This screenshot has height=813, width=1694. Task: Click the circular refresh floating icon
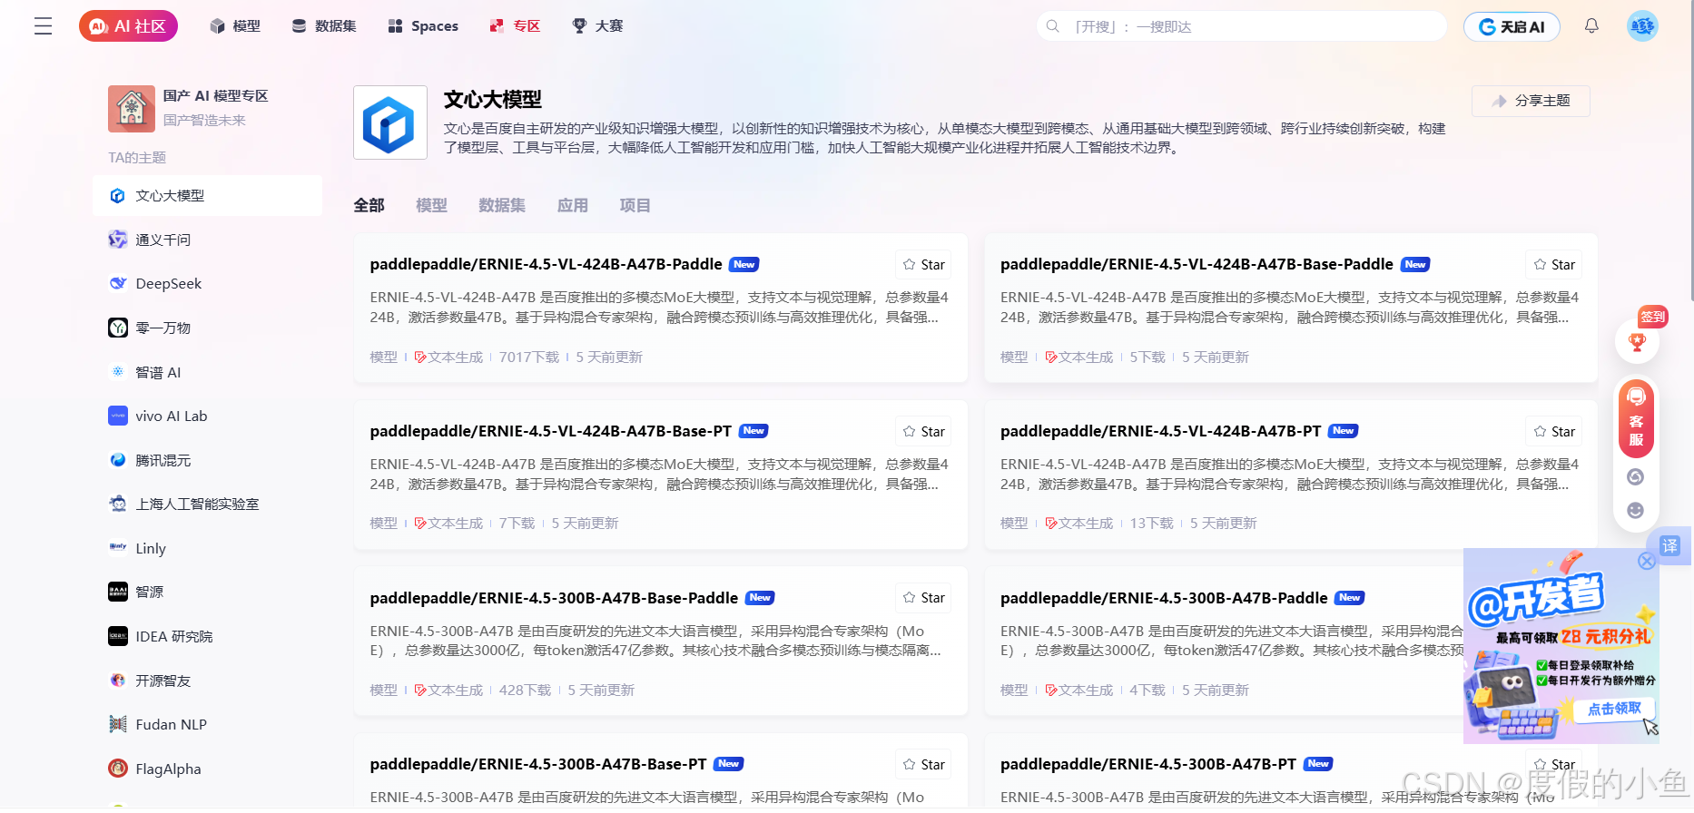(1636, 477)
